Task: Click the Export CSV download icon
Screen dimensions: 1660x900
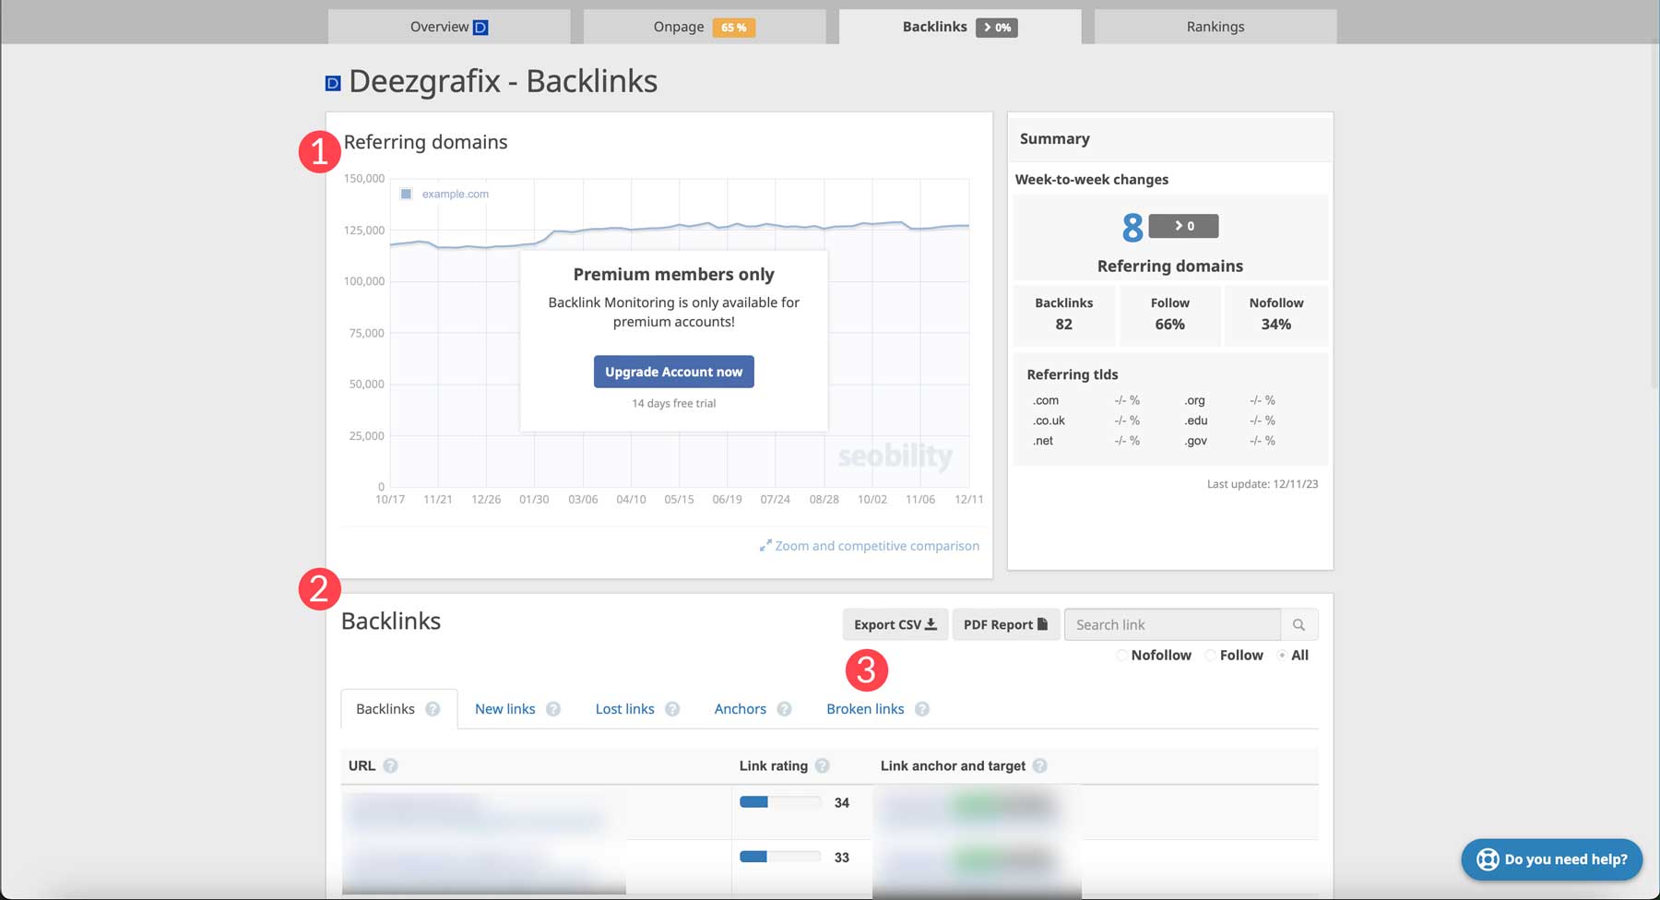Action: (x=931, y=624)
